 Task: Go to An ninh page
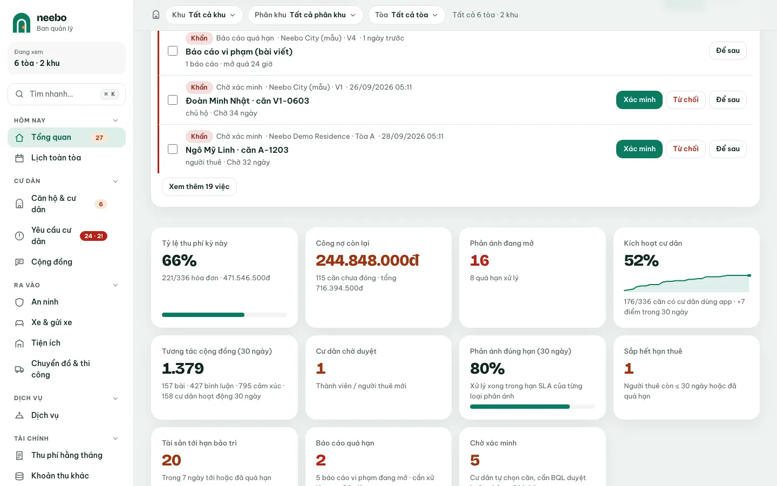pyautogui.click(x=67, y=302)
